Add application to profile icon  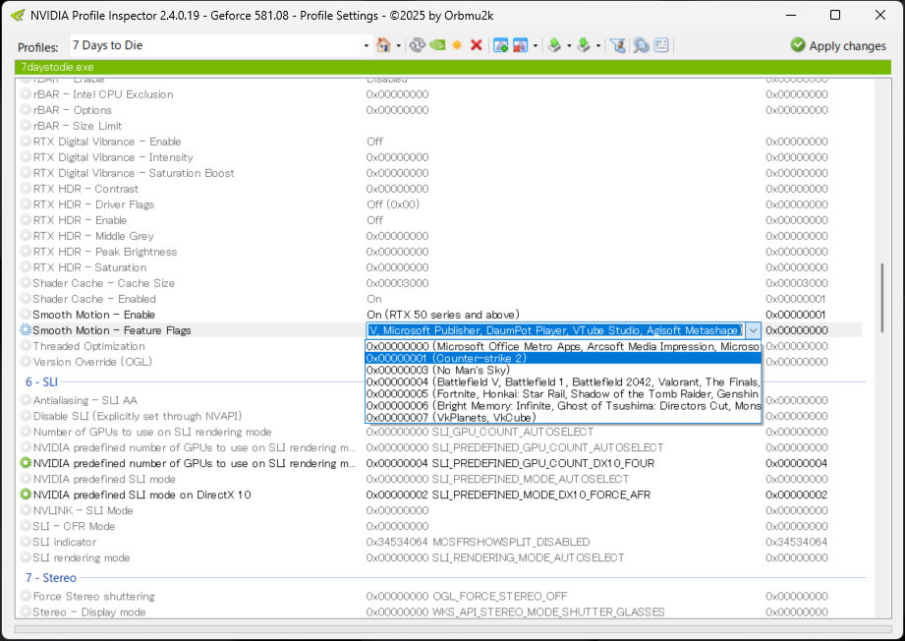pyautogui.click(x=500, y=45)
